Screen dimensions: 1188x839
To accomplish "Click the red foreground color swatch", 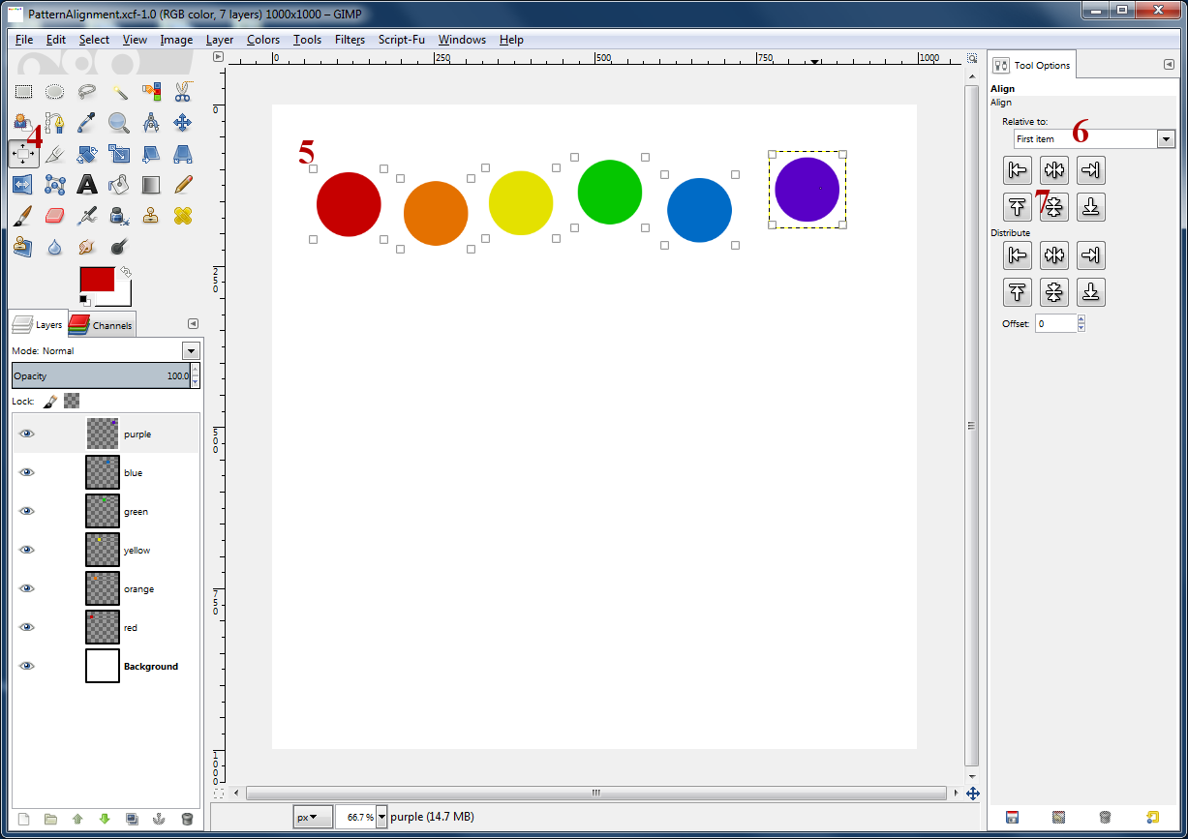I will pyautogui.click(x=97, y=279).
